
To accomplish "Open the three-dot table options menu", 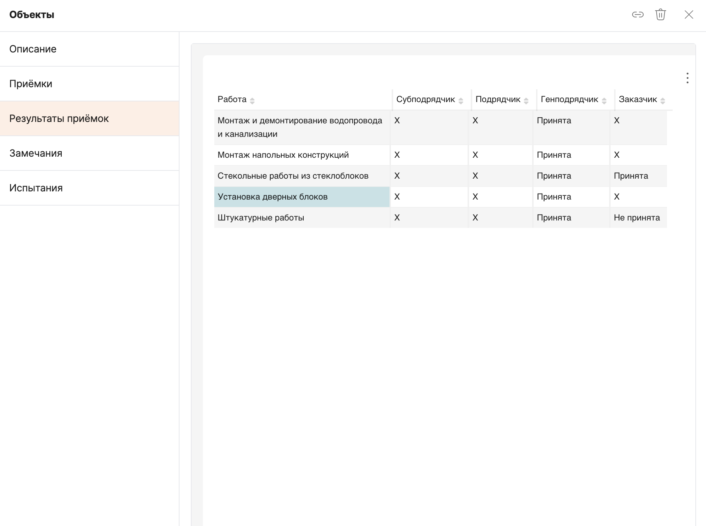I will pyautogui.click(x=687, y=78).
